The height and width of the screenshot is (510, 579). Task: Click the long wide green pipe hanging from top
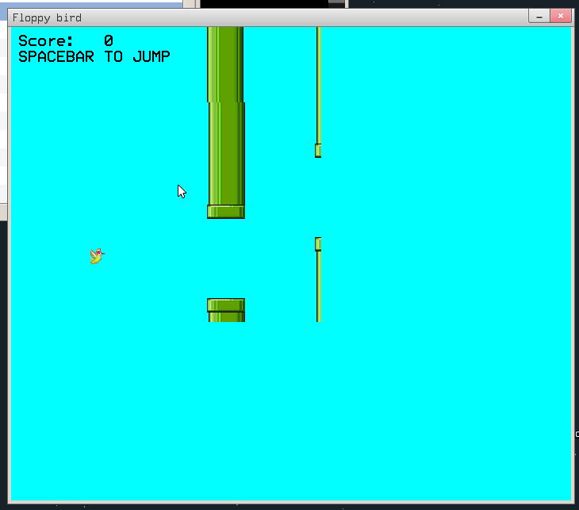[226, 123]
